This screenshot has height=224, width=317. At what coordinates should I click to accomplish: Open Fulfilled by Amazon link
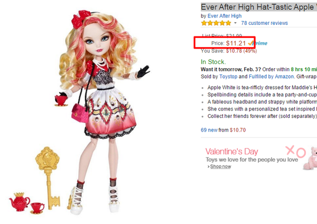coord(271,77)
